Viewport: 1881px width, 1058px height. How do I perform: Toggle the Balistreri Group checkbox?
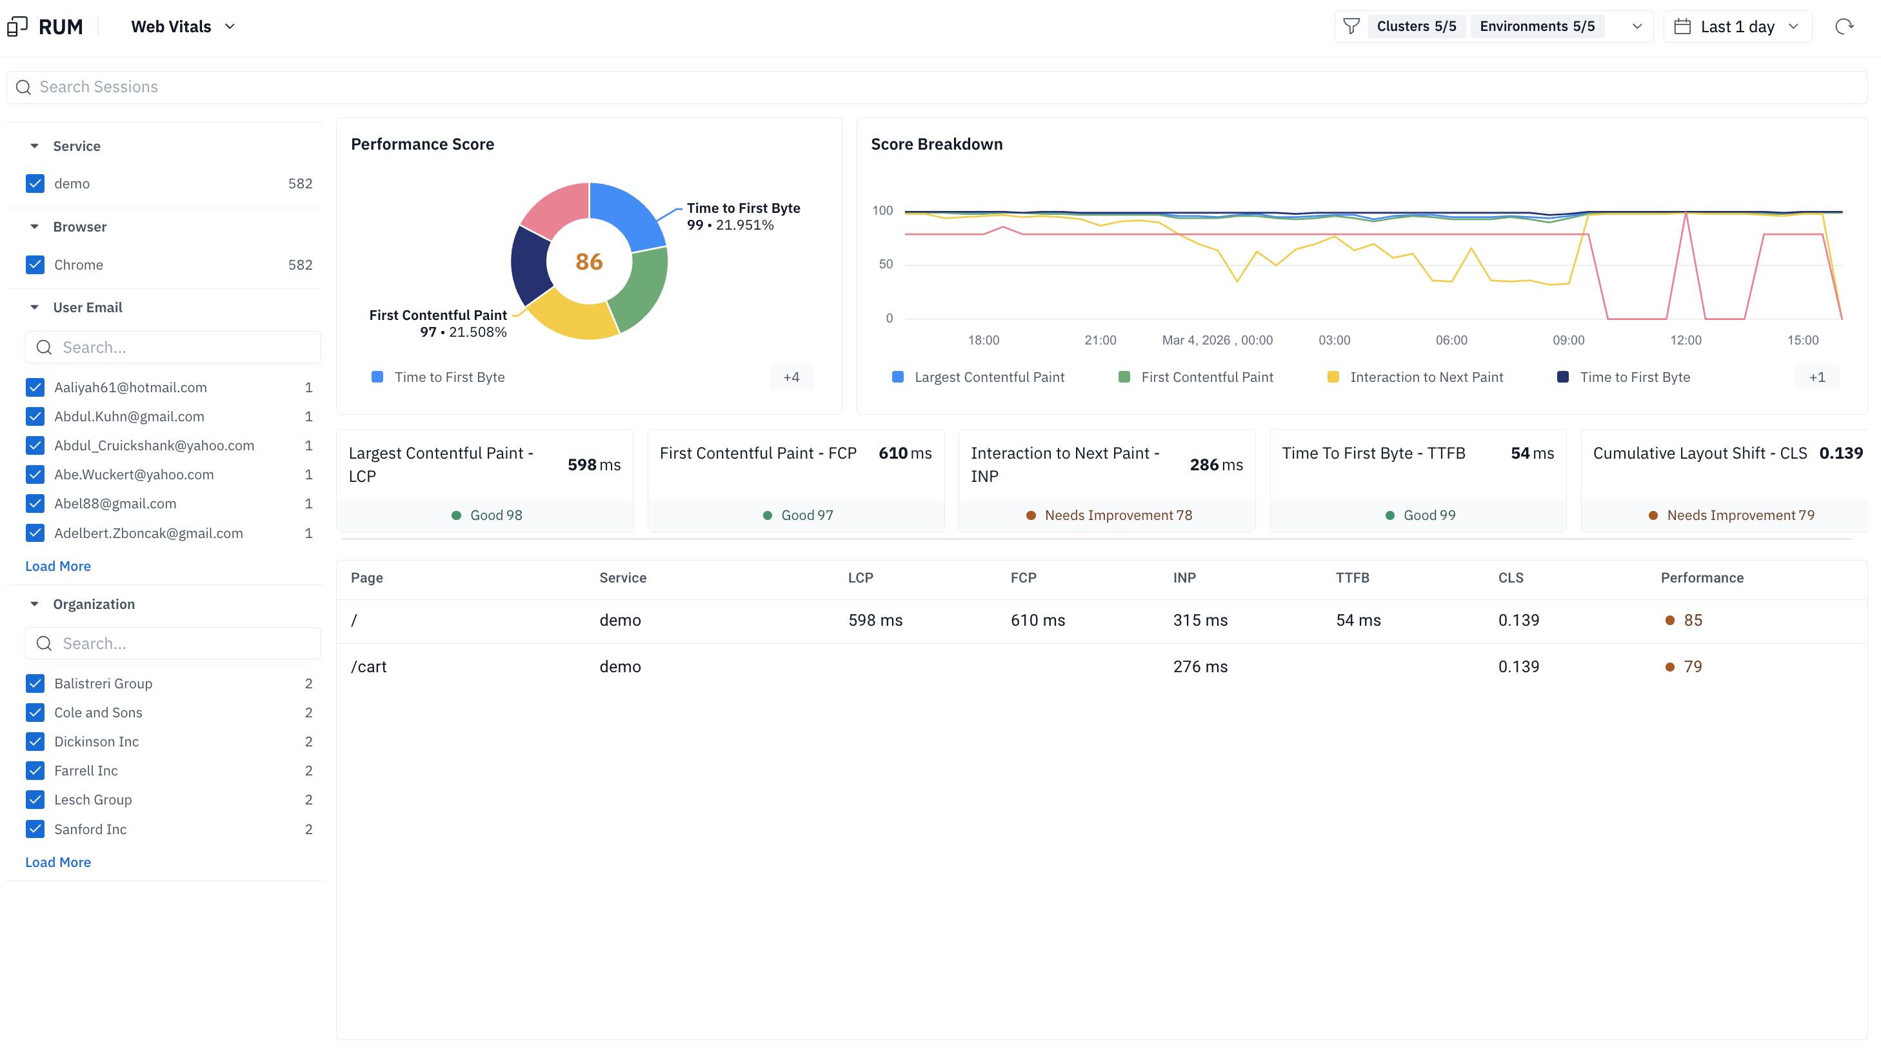point(35,683)
